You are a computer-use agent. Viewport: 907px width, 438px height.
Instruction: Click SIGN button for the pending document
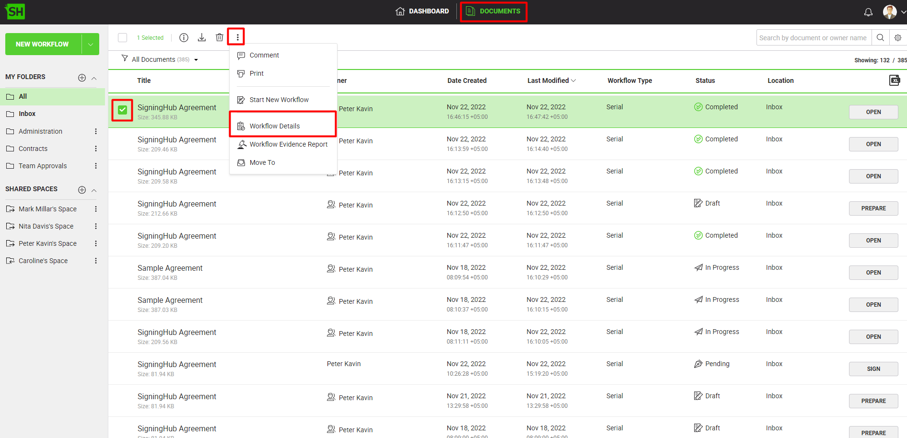point(873,369)
